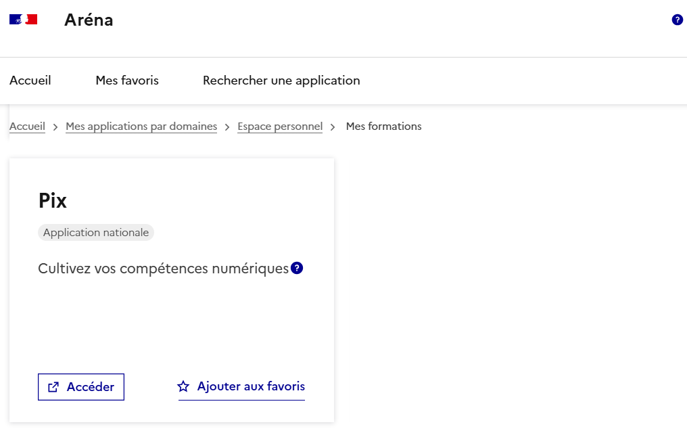Click the Aréna site title
The height and width of the screenshot is (433, 687).
(89, 20)
